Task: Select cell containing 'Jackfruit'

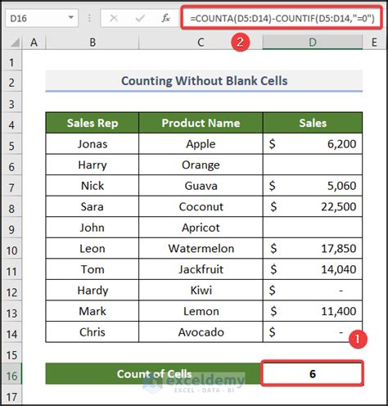Action: coord(201,269)
